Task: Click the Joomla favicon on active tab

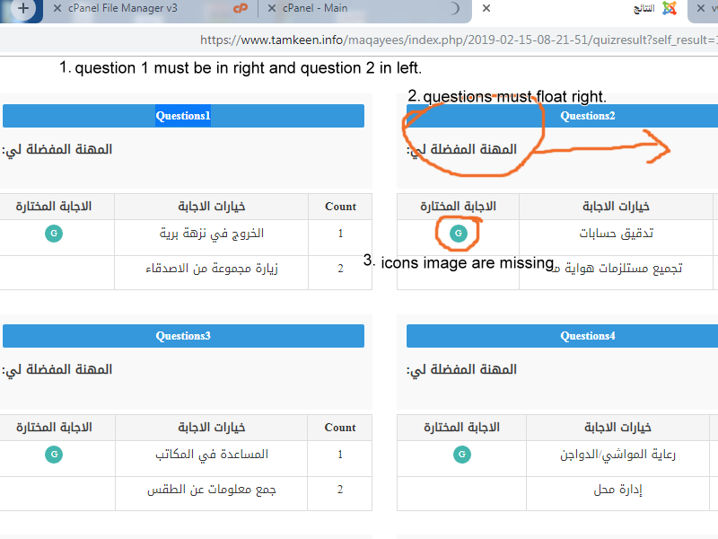Action: click(668, 9)
